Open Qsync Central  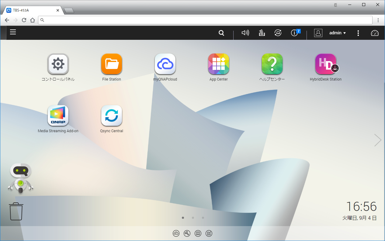(112, 116)
